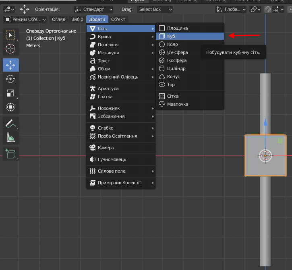This screenshot has width=292, height=270.
Task: Select the Scale tool
Action: [x=10, y=93]
